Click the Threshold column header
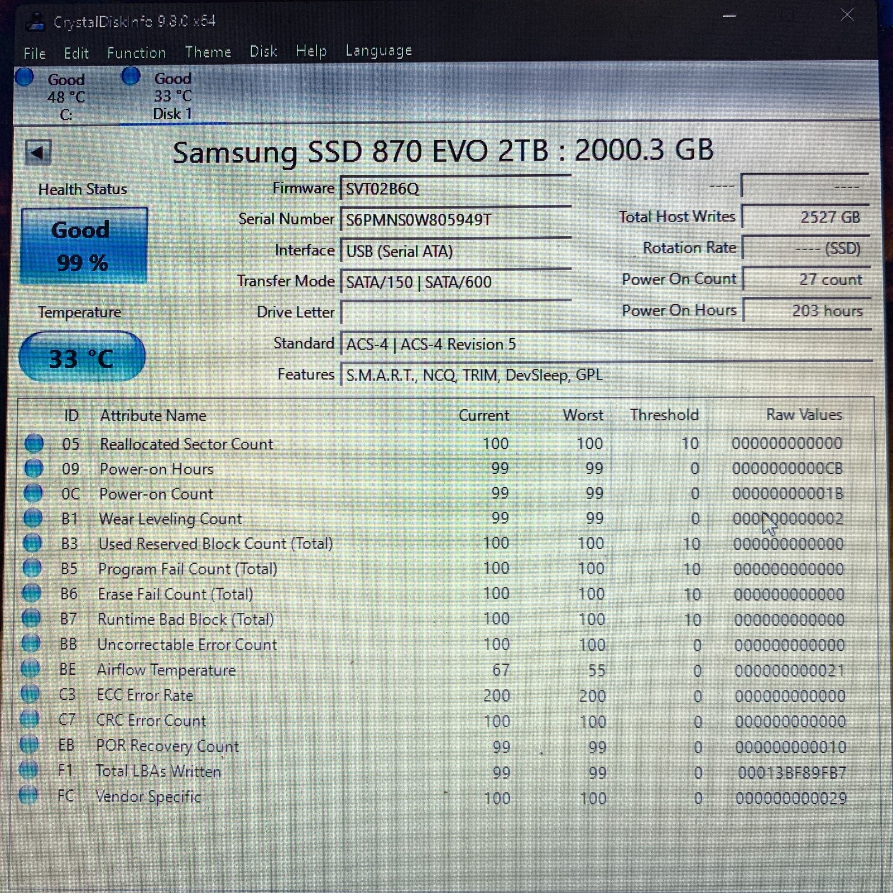893x893 pixels. (664, 415)
